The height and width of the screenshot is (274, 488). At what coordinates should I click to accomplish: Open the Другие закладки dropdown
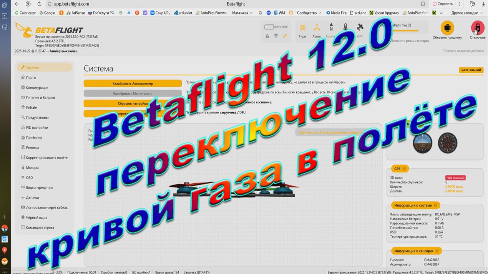(467, 13)
